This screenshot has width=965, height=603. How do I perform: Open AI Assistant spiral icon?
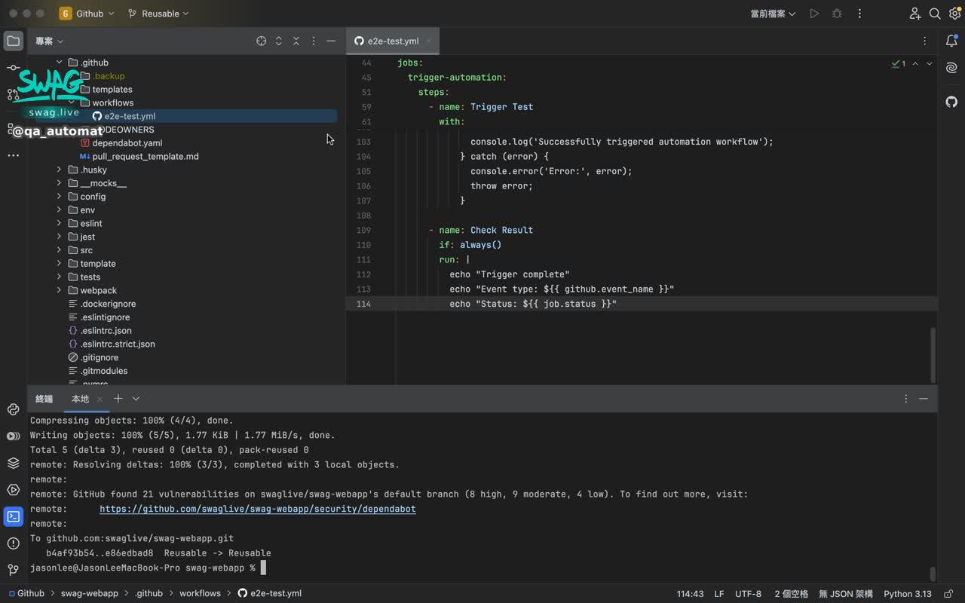point(951,68)
